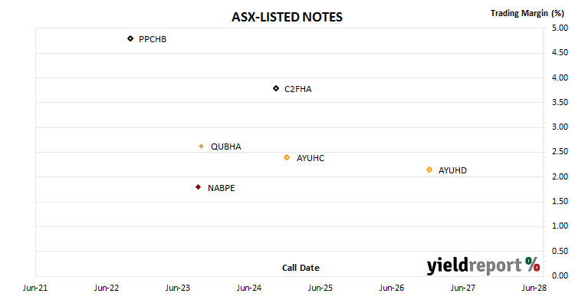Select the Jun-28 x-axis tick label

pos(534,288)
